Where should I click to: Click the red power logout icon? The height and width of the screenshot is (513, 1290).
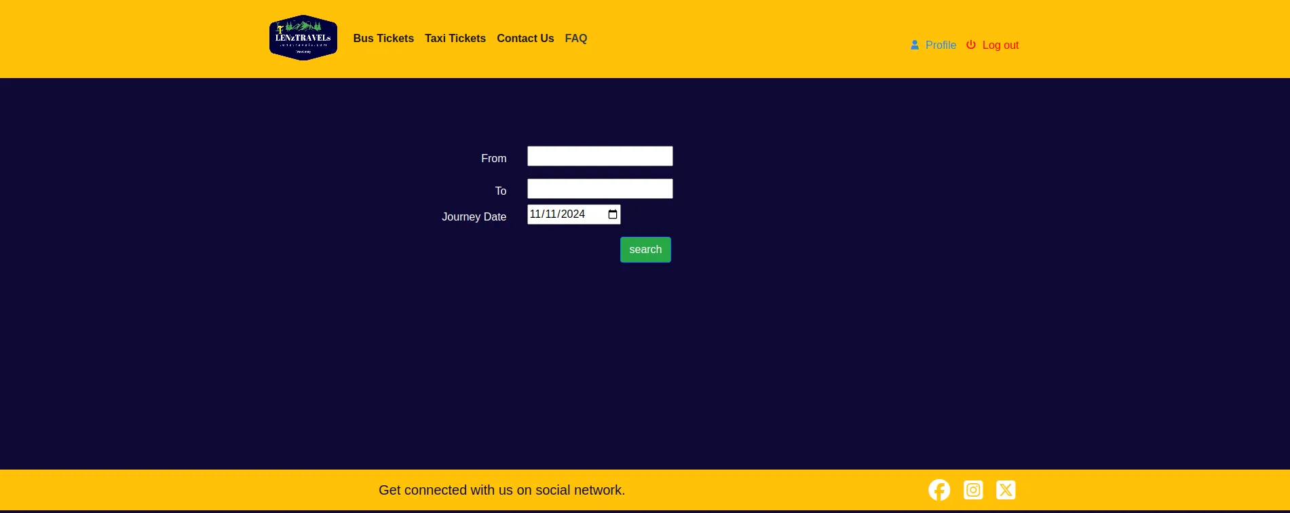[971, 45]
